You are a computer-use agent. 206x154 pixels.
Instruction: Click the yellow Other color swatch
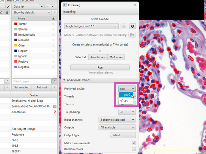16,45
